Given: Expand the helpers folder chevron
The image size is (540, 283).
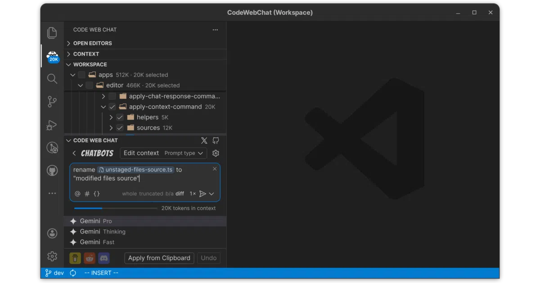Looking at the screenshot, I should (x=111, y=117).
